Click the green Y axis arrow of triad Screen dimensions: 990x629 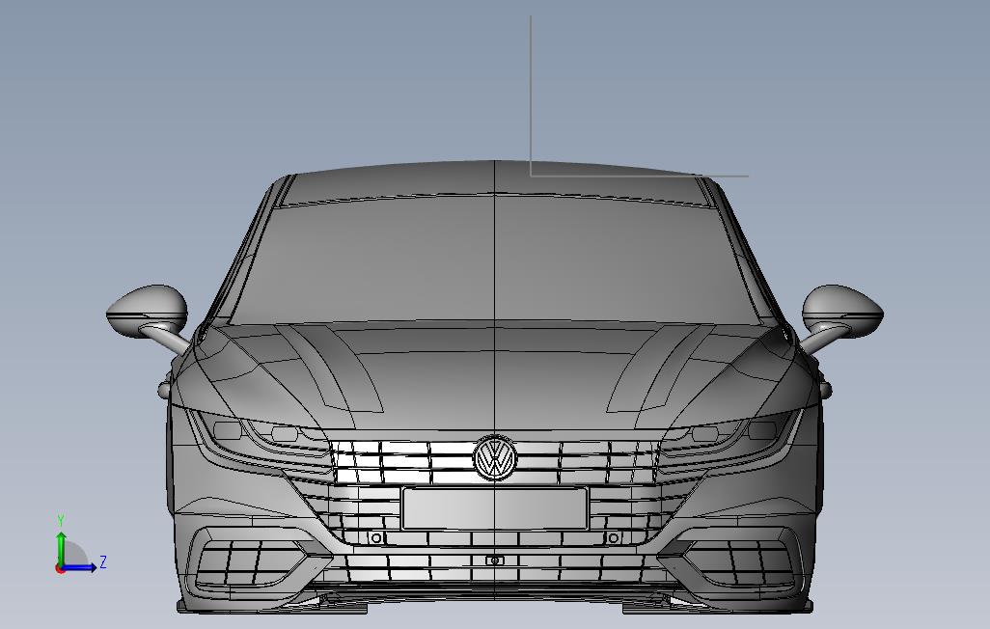click(x=61, y=548)
